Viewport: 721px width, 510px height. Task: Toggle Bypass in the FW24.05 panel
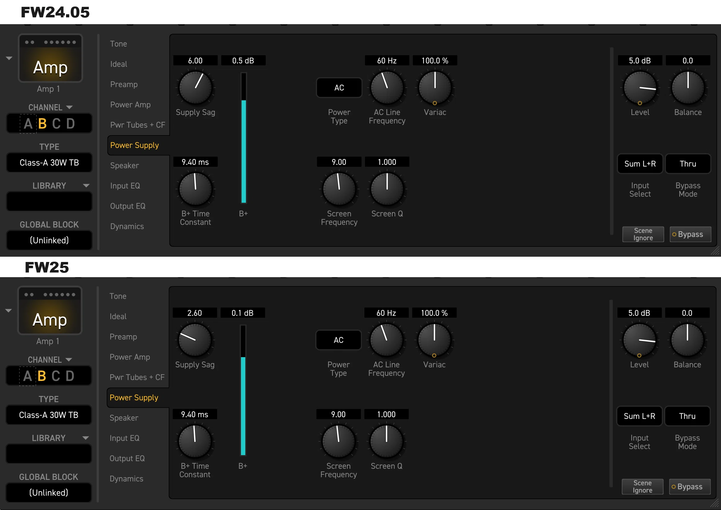click(x=690, y=234)
